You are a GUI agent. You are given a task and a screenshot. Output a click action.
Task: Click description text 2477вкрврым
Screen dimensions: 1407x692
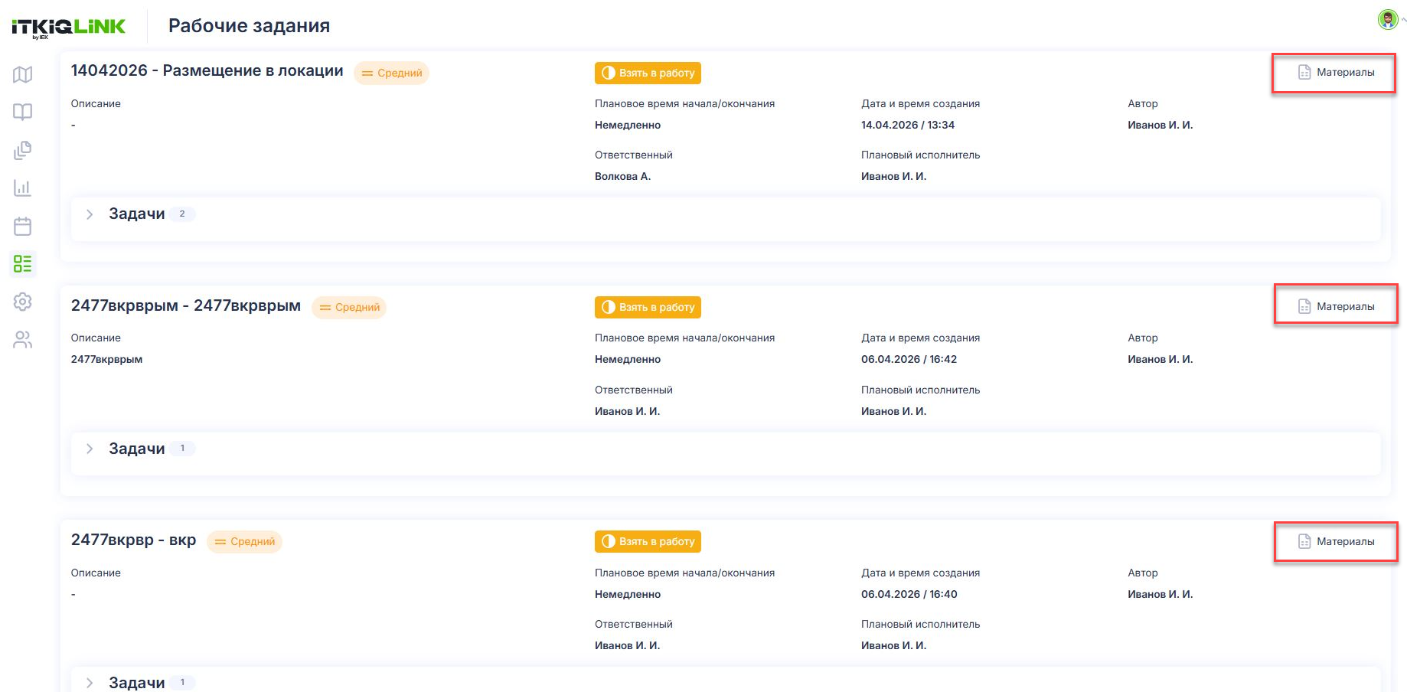coord(106,359)
